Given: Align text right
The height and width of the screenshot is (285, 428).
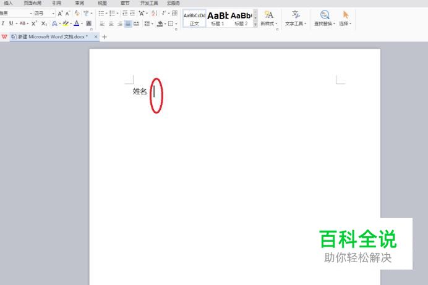Looking at the screenshot, I should [120, 23].
